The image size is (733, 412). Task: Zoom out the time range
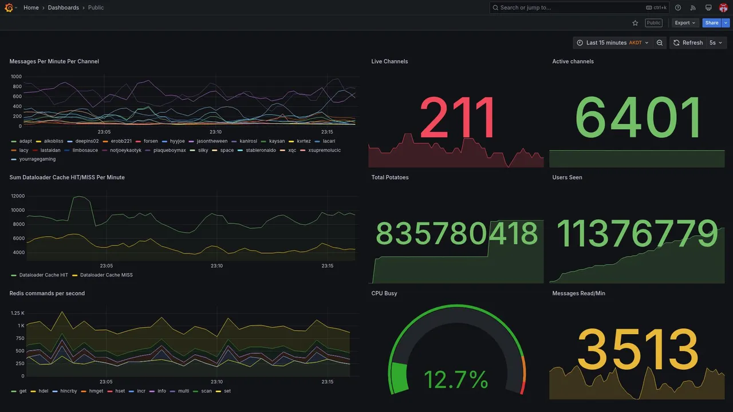click(660, 43)
